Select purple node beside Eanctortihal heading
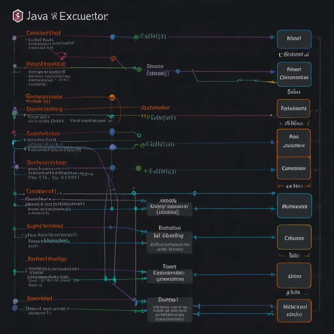The width and height of the screenshot is (334, 334). (x=14, y=38)
